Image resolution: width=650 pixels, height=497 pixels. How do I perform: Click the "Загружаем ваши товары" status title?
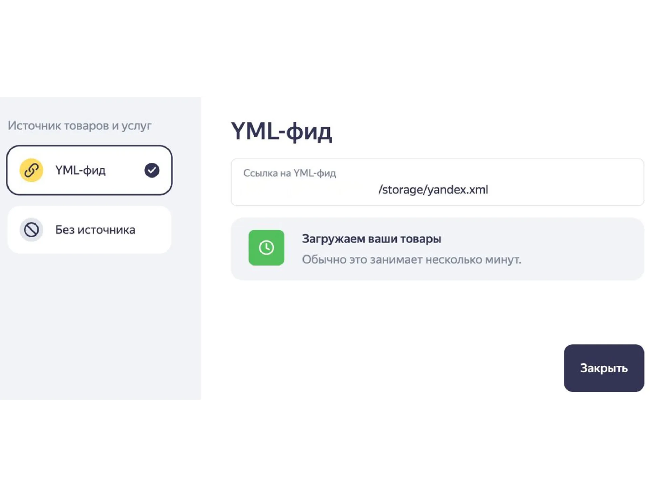point(372,239)
